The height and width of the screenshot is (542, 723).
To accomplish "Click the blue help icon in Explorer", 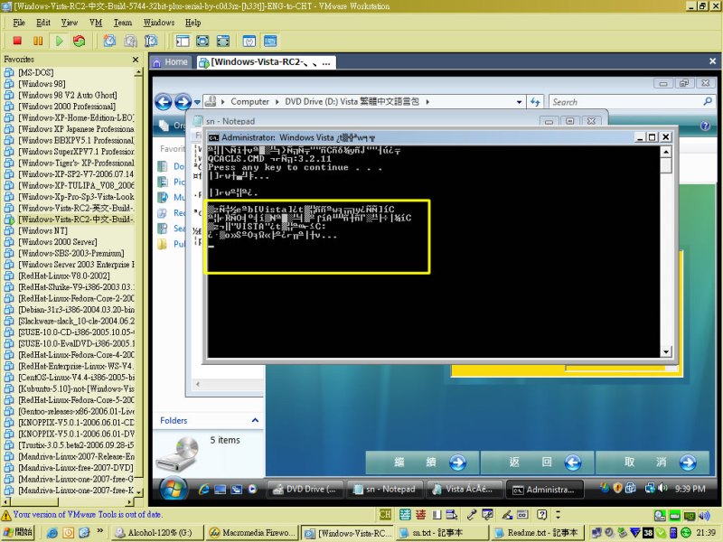I will [705, 126].
